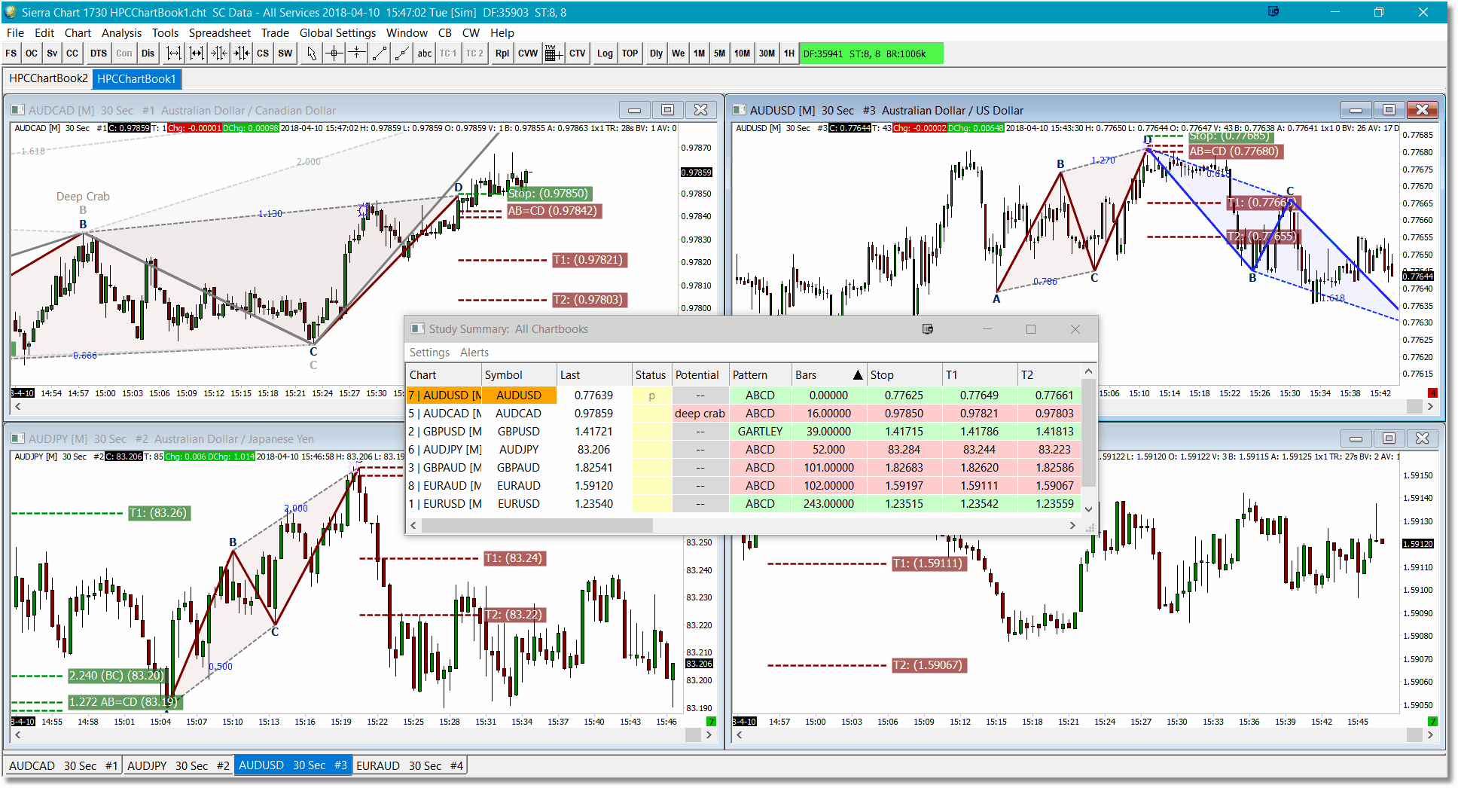Maximize the AUDCAD chart window
1458x788 pixels.
(x=667, y=110)
